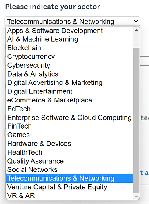Choose Enterprise Software & Cloud Computing
The image size is (149, 204).
[69, 118]
